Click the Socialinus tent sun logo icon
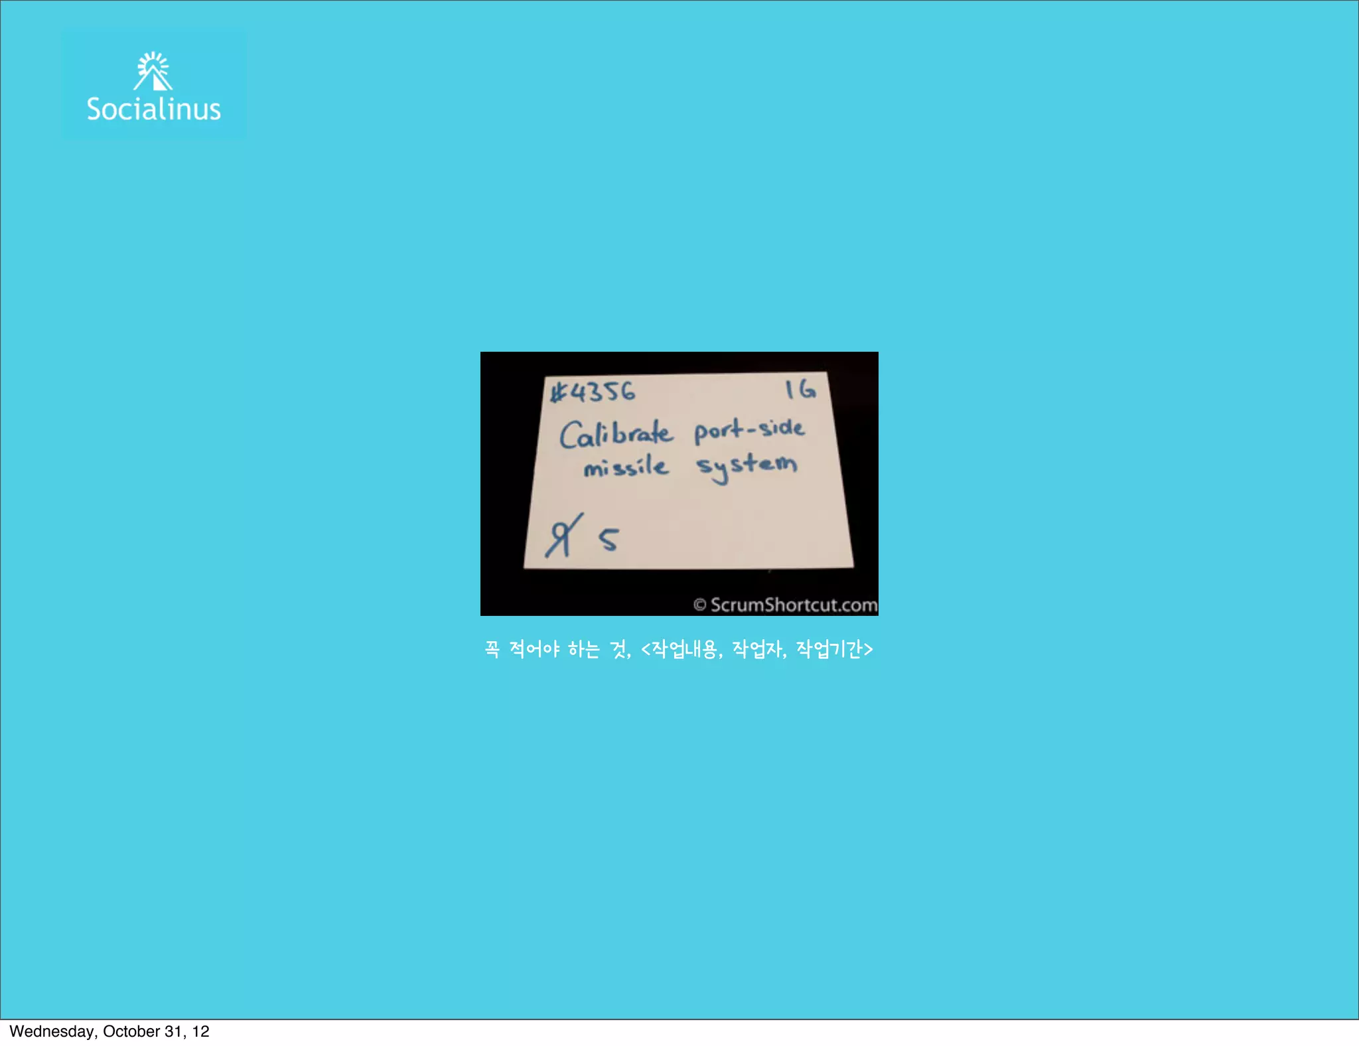This screenshot has height=1046, width=1359. [153, 71]
